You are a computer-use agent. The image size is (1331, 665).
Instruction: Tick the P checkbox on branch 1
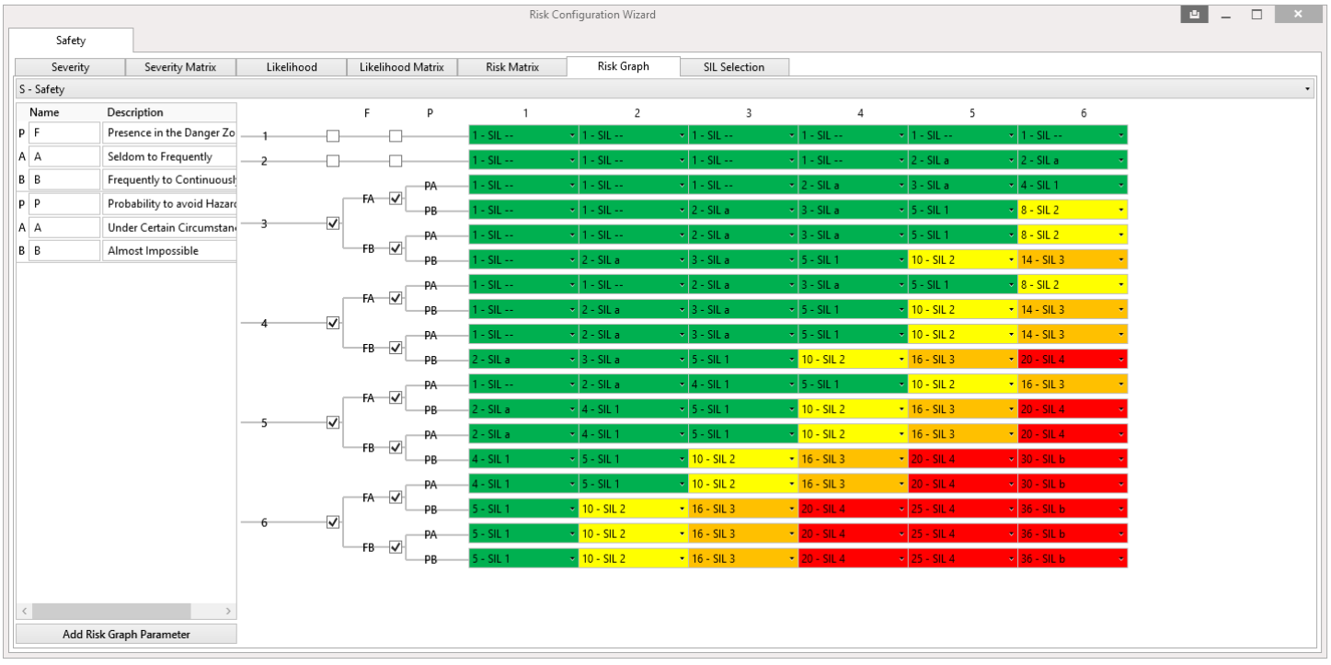(x=396, y=136)
